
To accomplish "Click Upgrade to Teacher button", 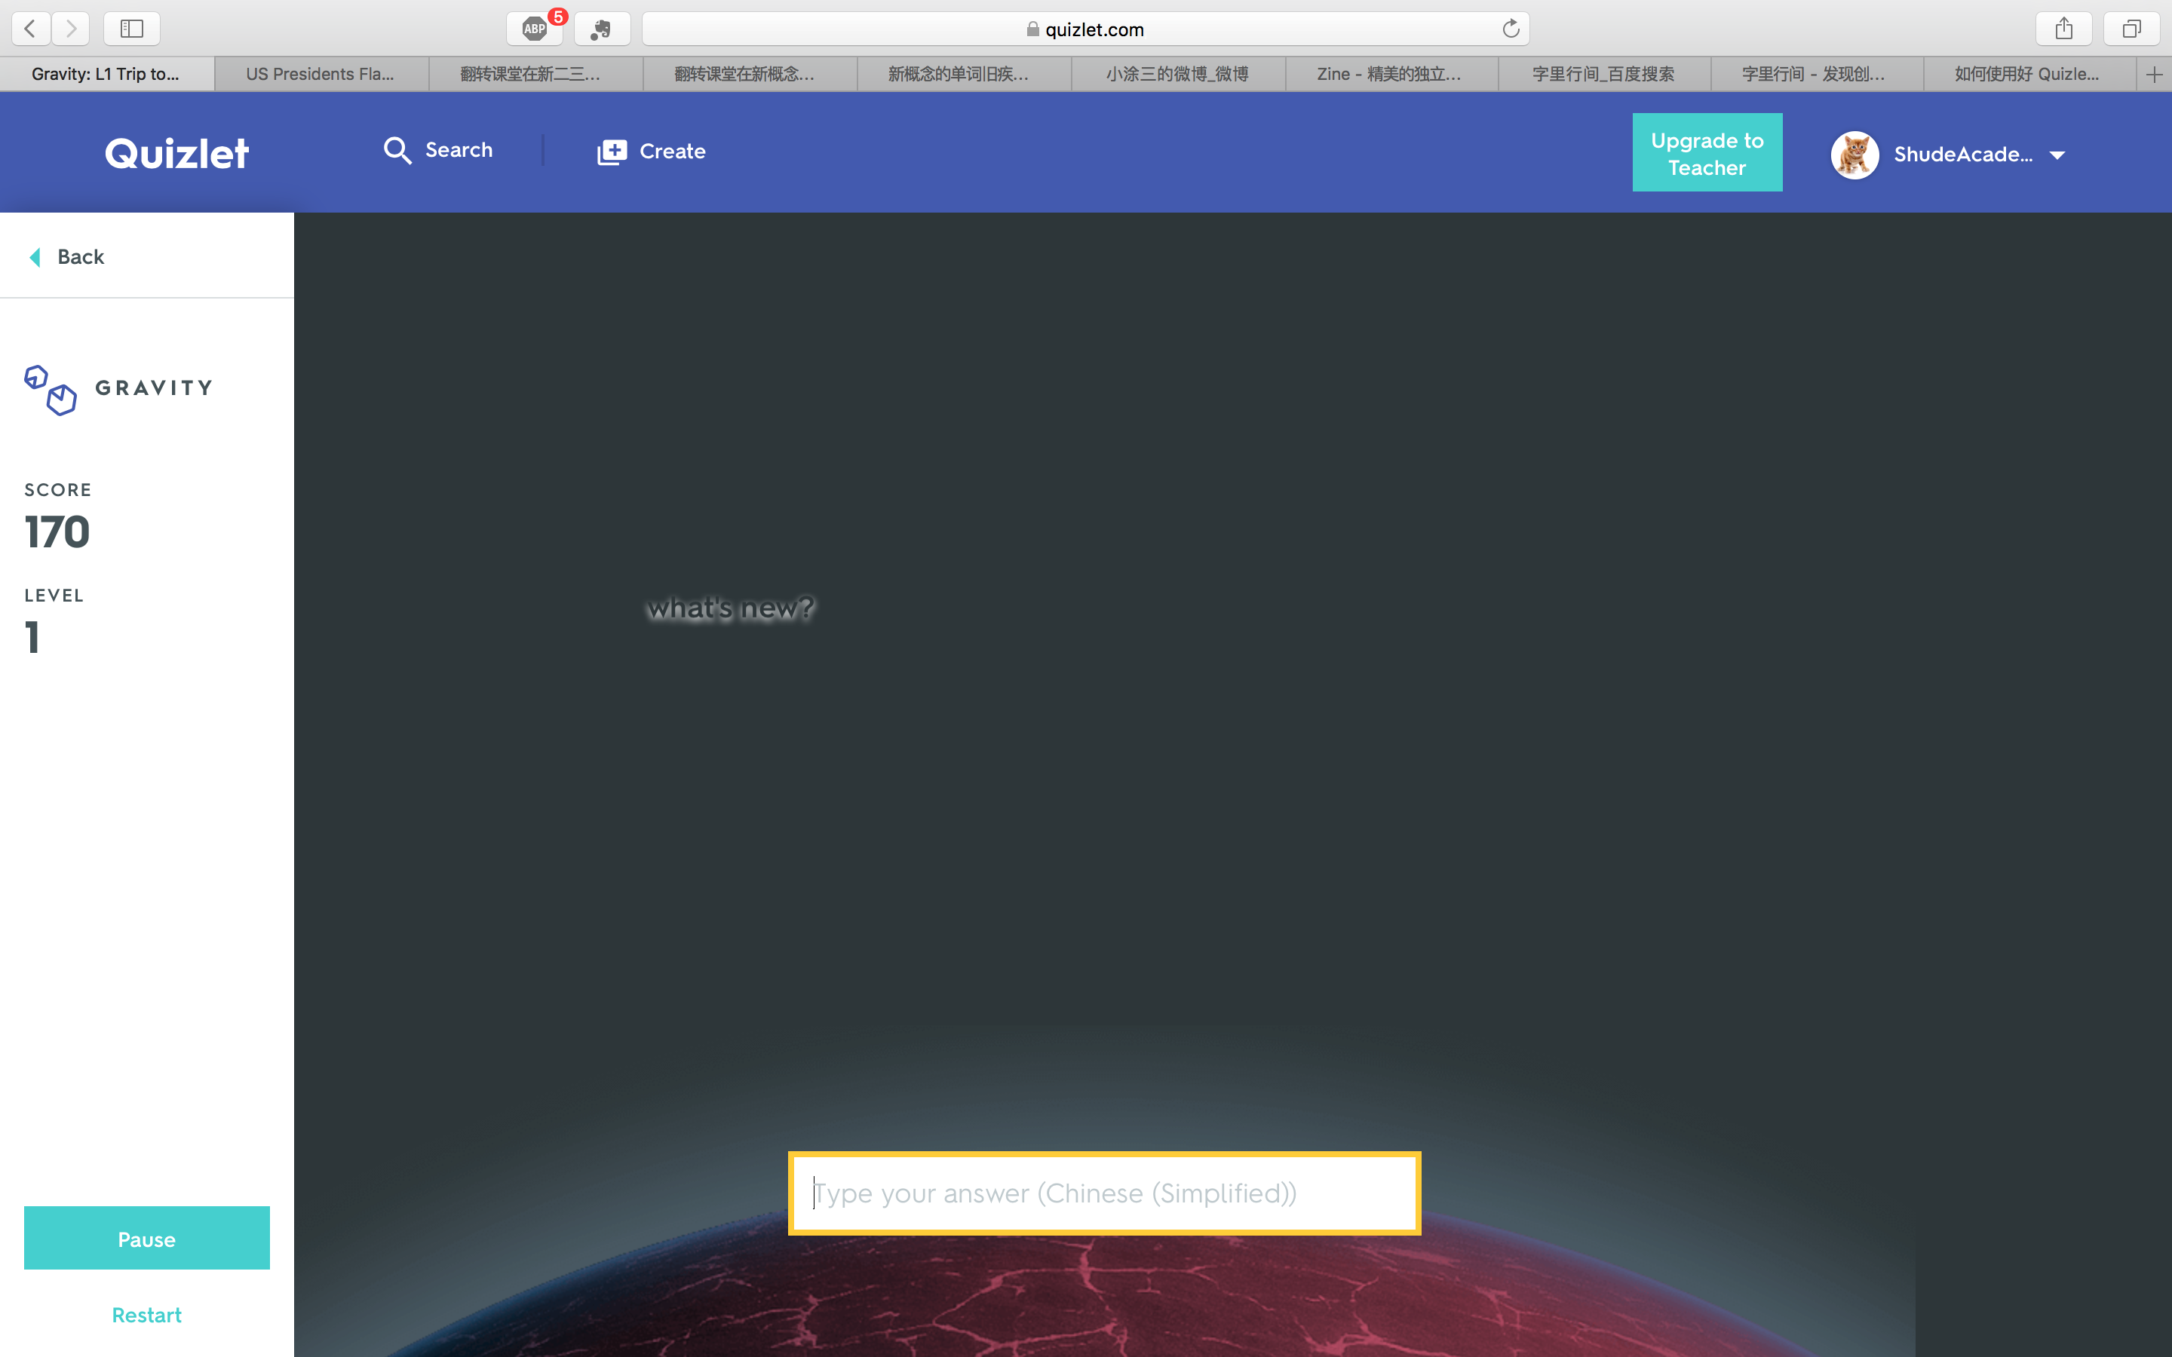I will (x=1706, y=154).
